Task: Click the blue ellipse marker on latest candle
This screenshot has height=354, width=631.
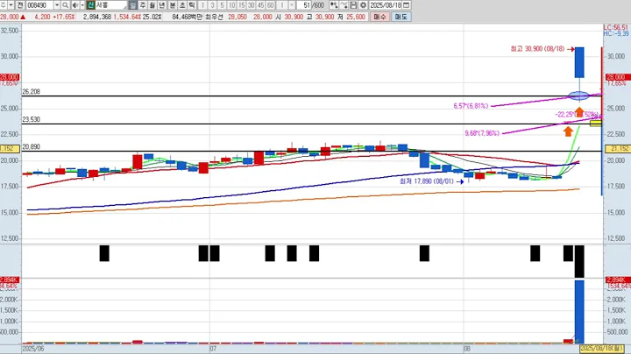Action: coord(579,96)
